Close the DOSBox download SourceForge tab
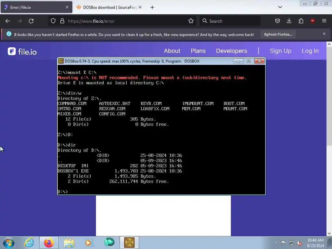 coord(140,7)
